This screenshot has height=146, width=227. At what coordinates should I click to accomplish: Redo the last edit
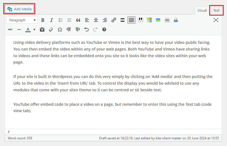(95, 30)
